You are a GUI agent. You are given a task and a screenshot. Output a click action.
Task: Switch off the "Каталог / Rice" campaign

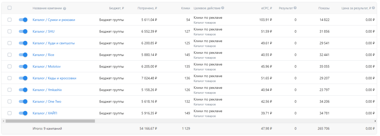pos(23,55)
